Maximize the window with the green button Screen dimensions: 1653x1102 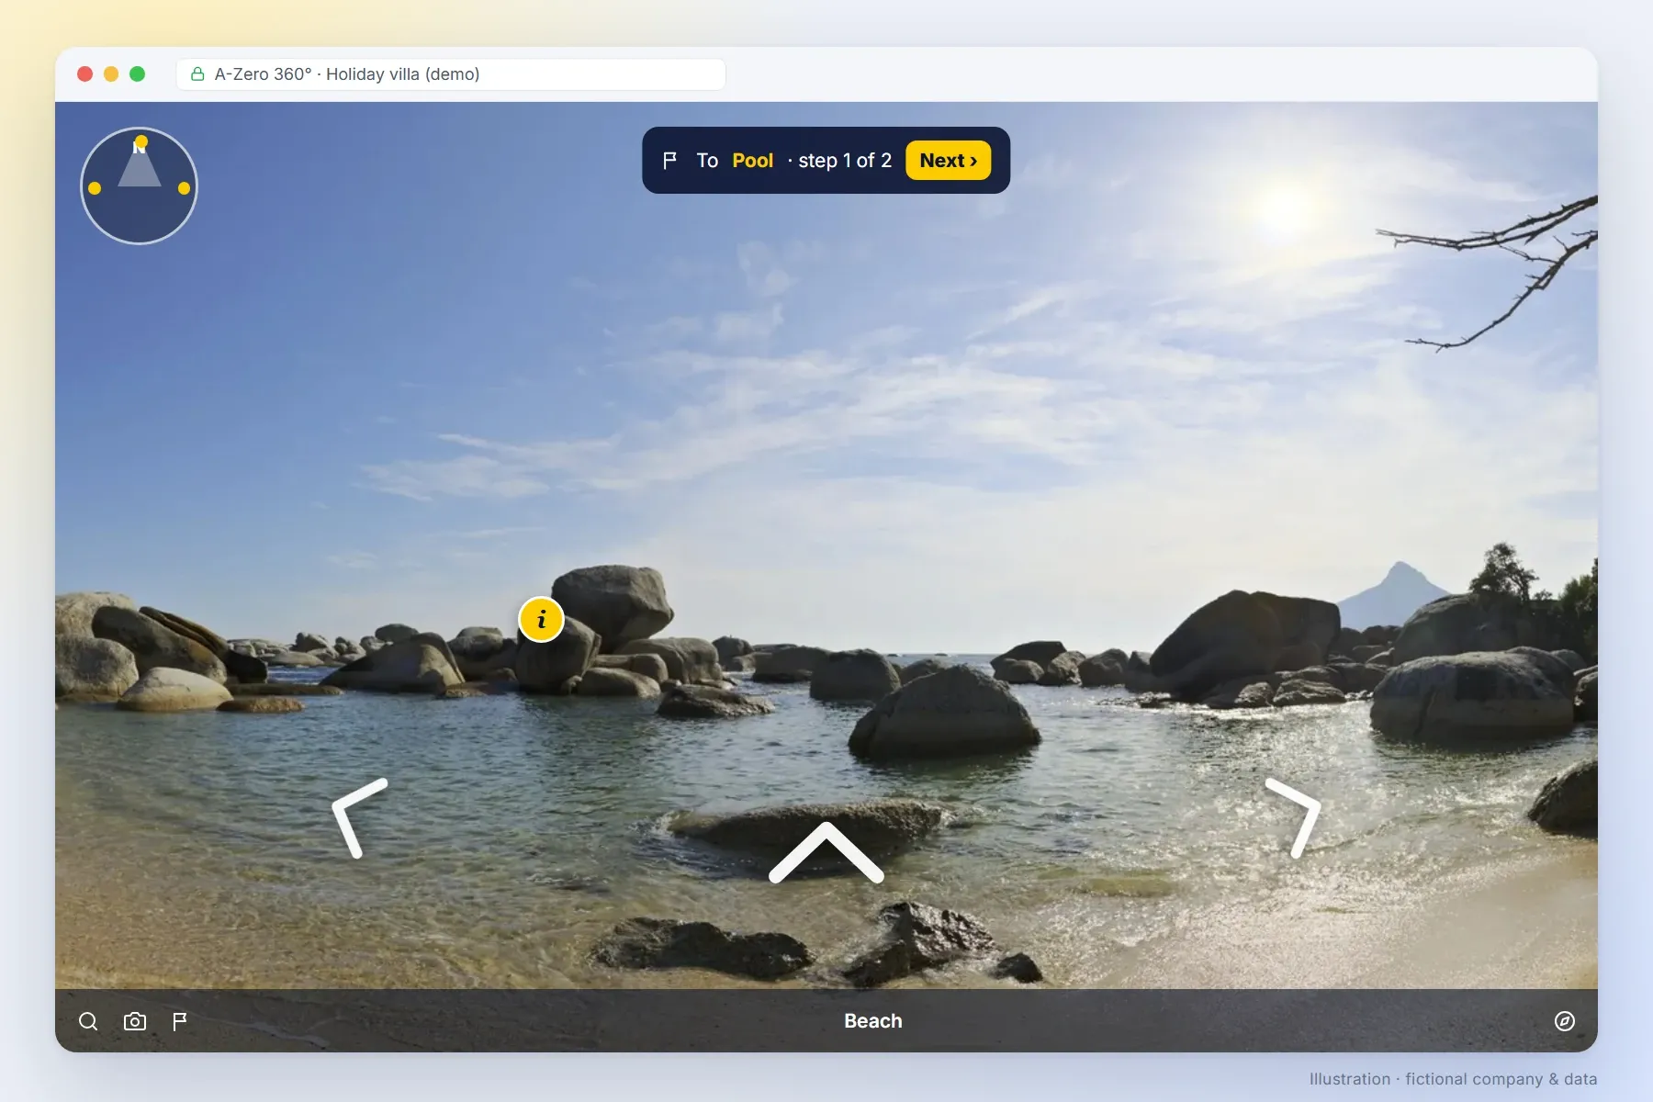pos(138,74)
